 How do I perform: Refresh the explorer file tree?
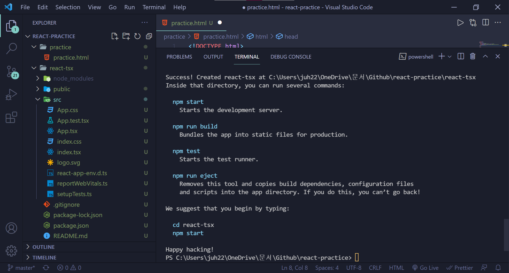pos(137,36)
